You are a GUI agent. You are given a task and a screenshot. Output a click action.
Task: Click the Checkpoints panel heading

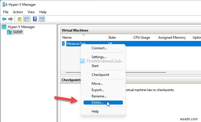[x=71, y=80]
